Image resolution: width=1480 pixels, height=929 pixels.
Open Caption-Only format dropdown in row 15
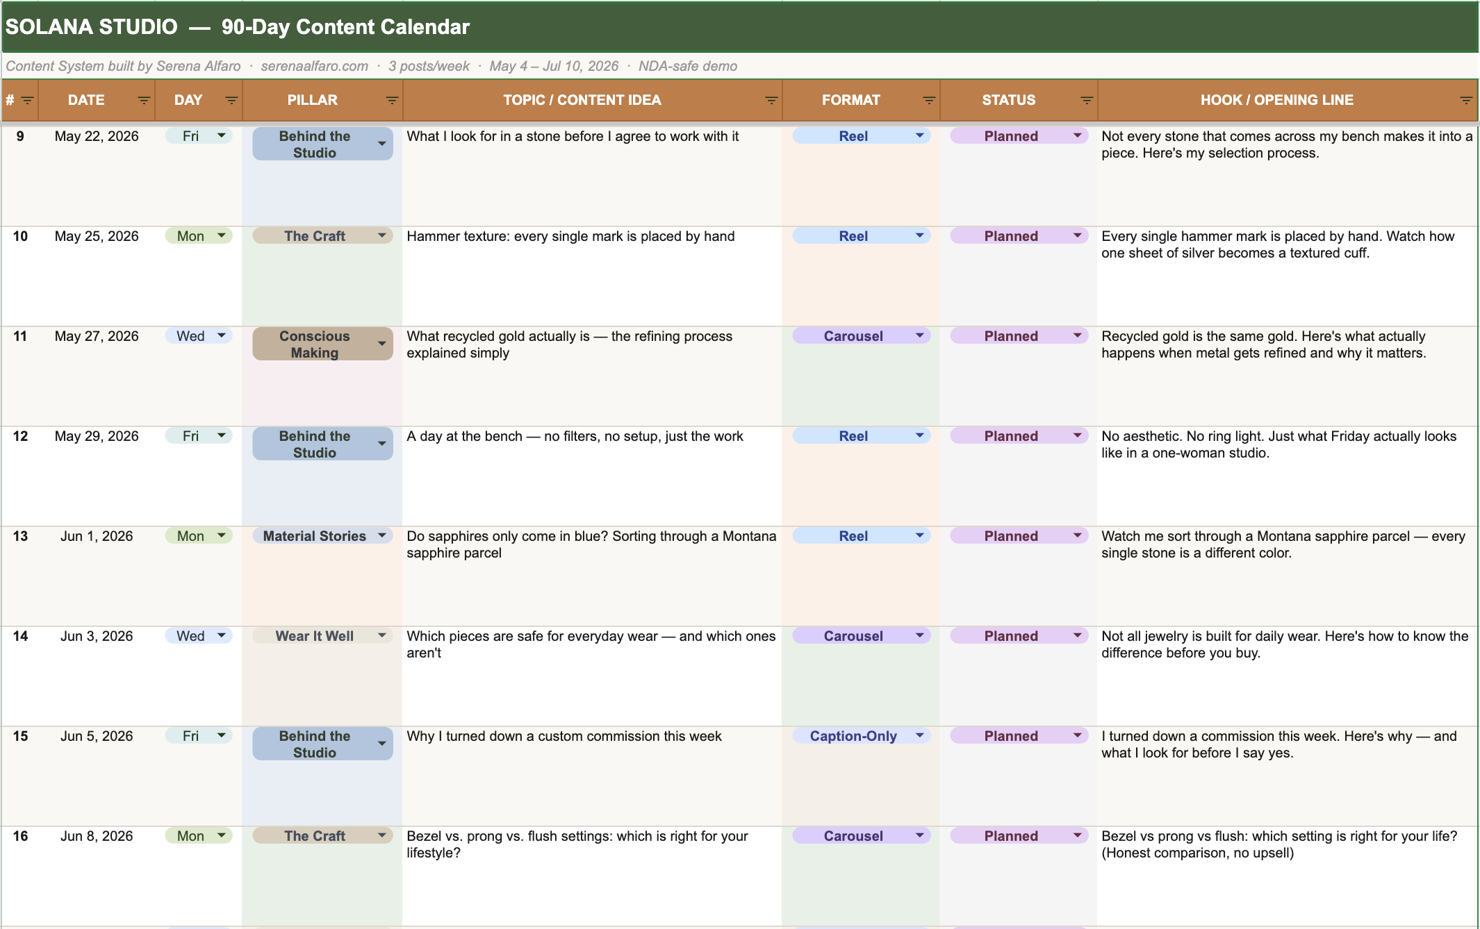pos(919,735)
